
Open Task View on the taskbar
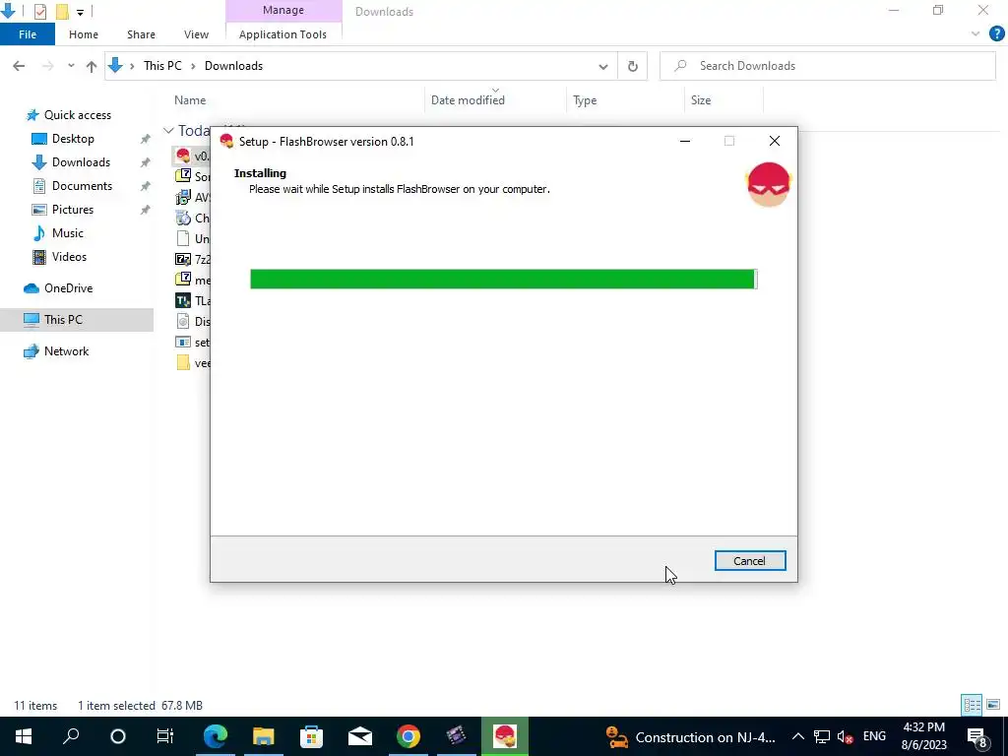tap(165, 736)
